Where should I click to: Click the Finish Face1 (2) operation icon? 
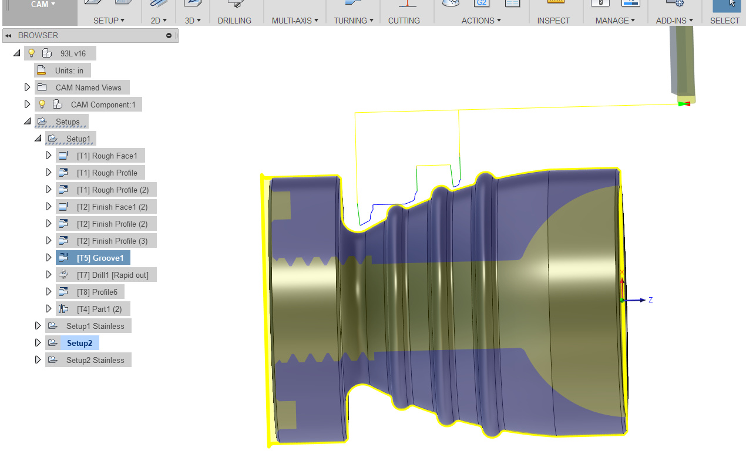click(x=63, y=207)
